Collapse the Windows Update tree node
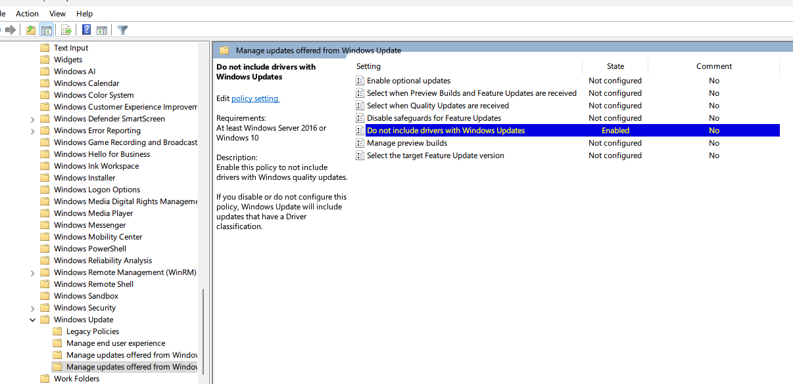Image resolution: width=793 pixels, height=384 pixels. 33,320
